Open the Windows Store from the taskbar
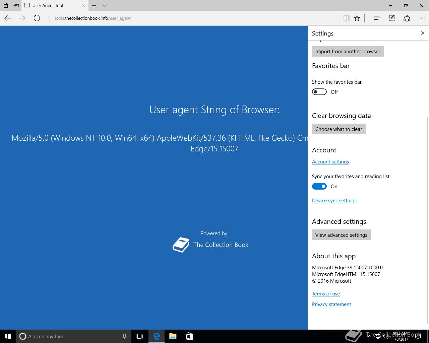The height and width of the screenshot is (343, 429). tap(189, 336)
